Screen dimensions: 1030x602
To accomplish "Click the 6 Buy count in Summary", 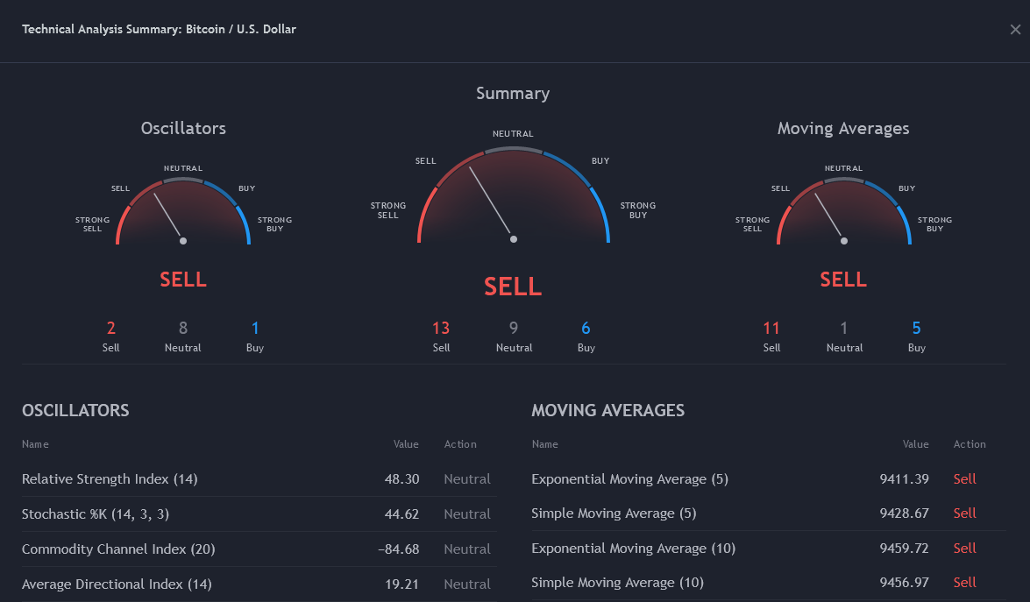I will (x=586, y=329).
